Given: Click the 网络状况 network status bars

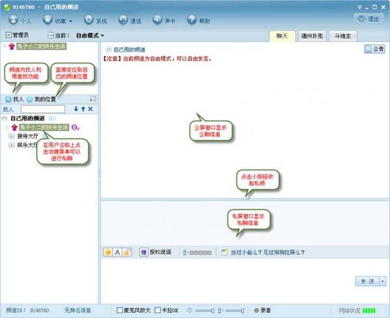Looking at the screenshot, I should coord(369,311).
